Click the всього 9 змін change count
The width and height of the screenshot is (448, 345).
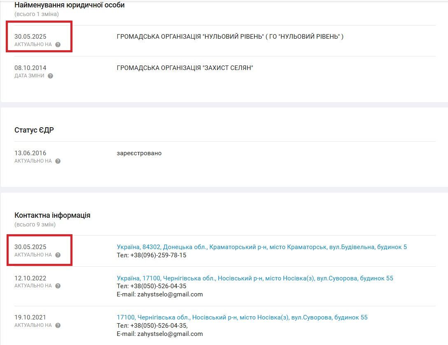35,225
